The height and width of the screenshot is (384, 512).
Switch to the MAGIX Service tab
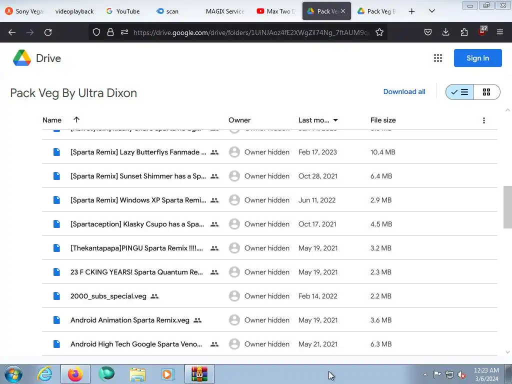[225, 11]
